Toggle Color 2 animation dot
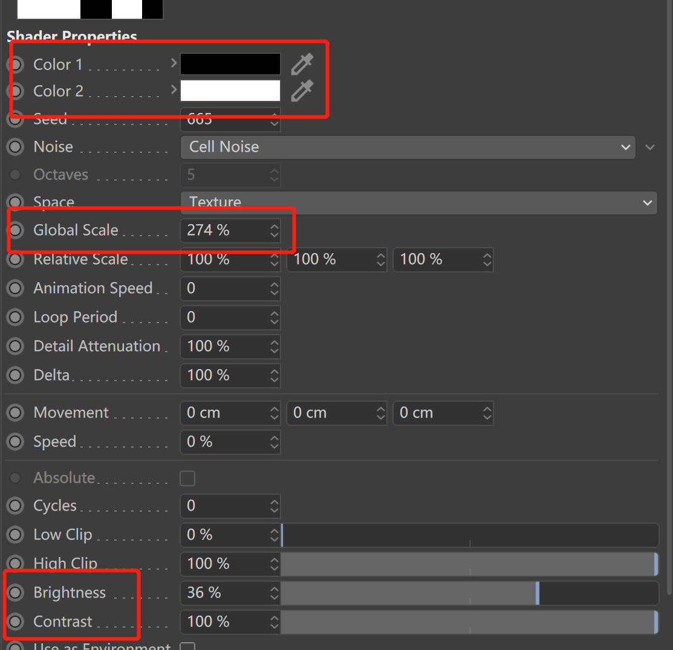 [16, 91]
